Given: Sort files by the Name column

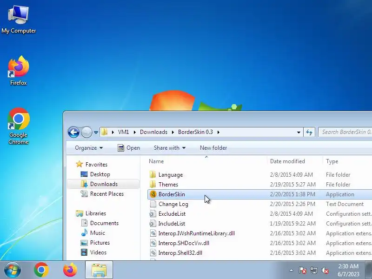Looking at the screenshot, I should [156, 161].
